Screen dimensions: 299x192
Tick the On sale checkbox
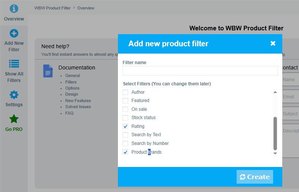(125, 109)
